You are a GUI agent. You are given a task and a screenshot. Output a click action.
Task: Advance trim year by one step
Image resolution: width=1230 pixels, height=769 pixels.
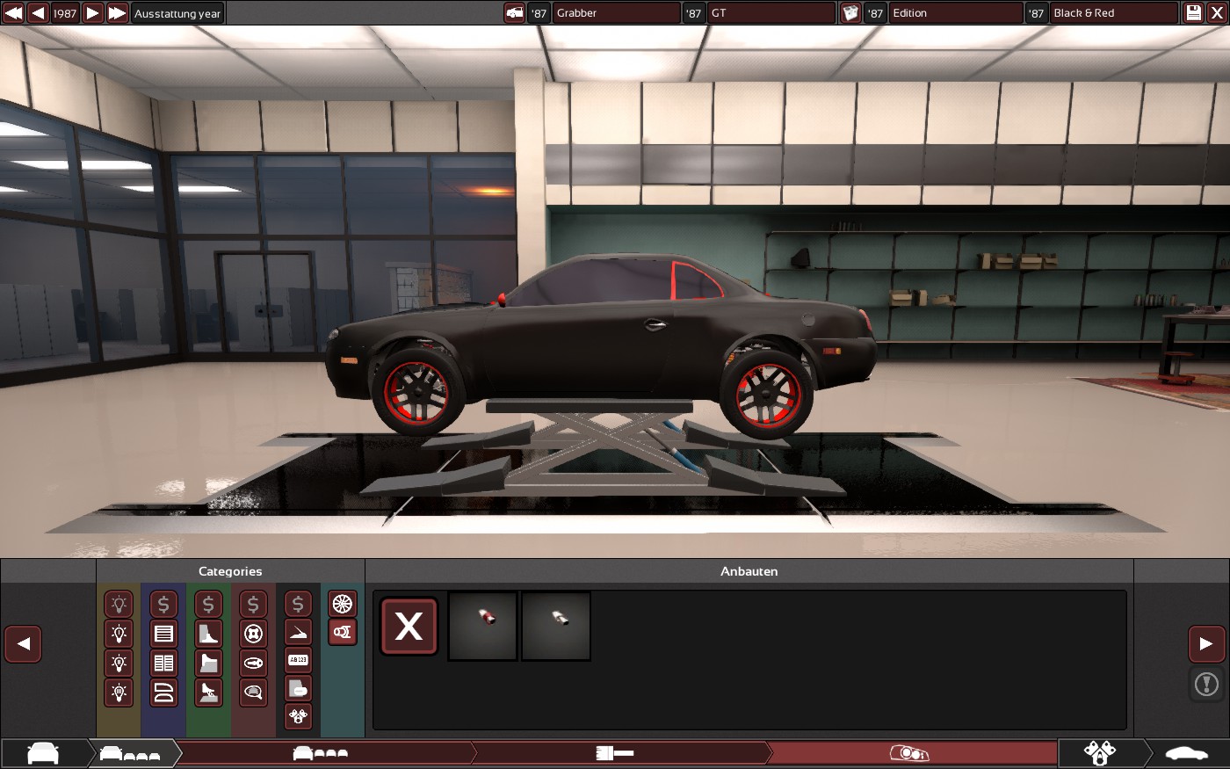pyautogui.click(x=92, y=13)
